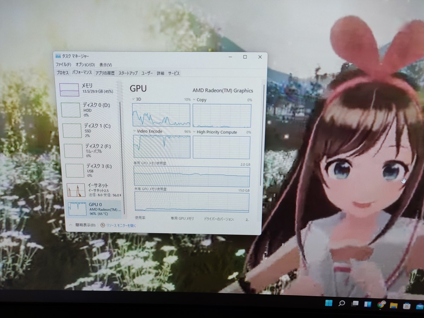The image size is (424, 318).
Task: Open the ファイル(F) menu
Action: click(x=63, y=65)
